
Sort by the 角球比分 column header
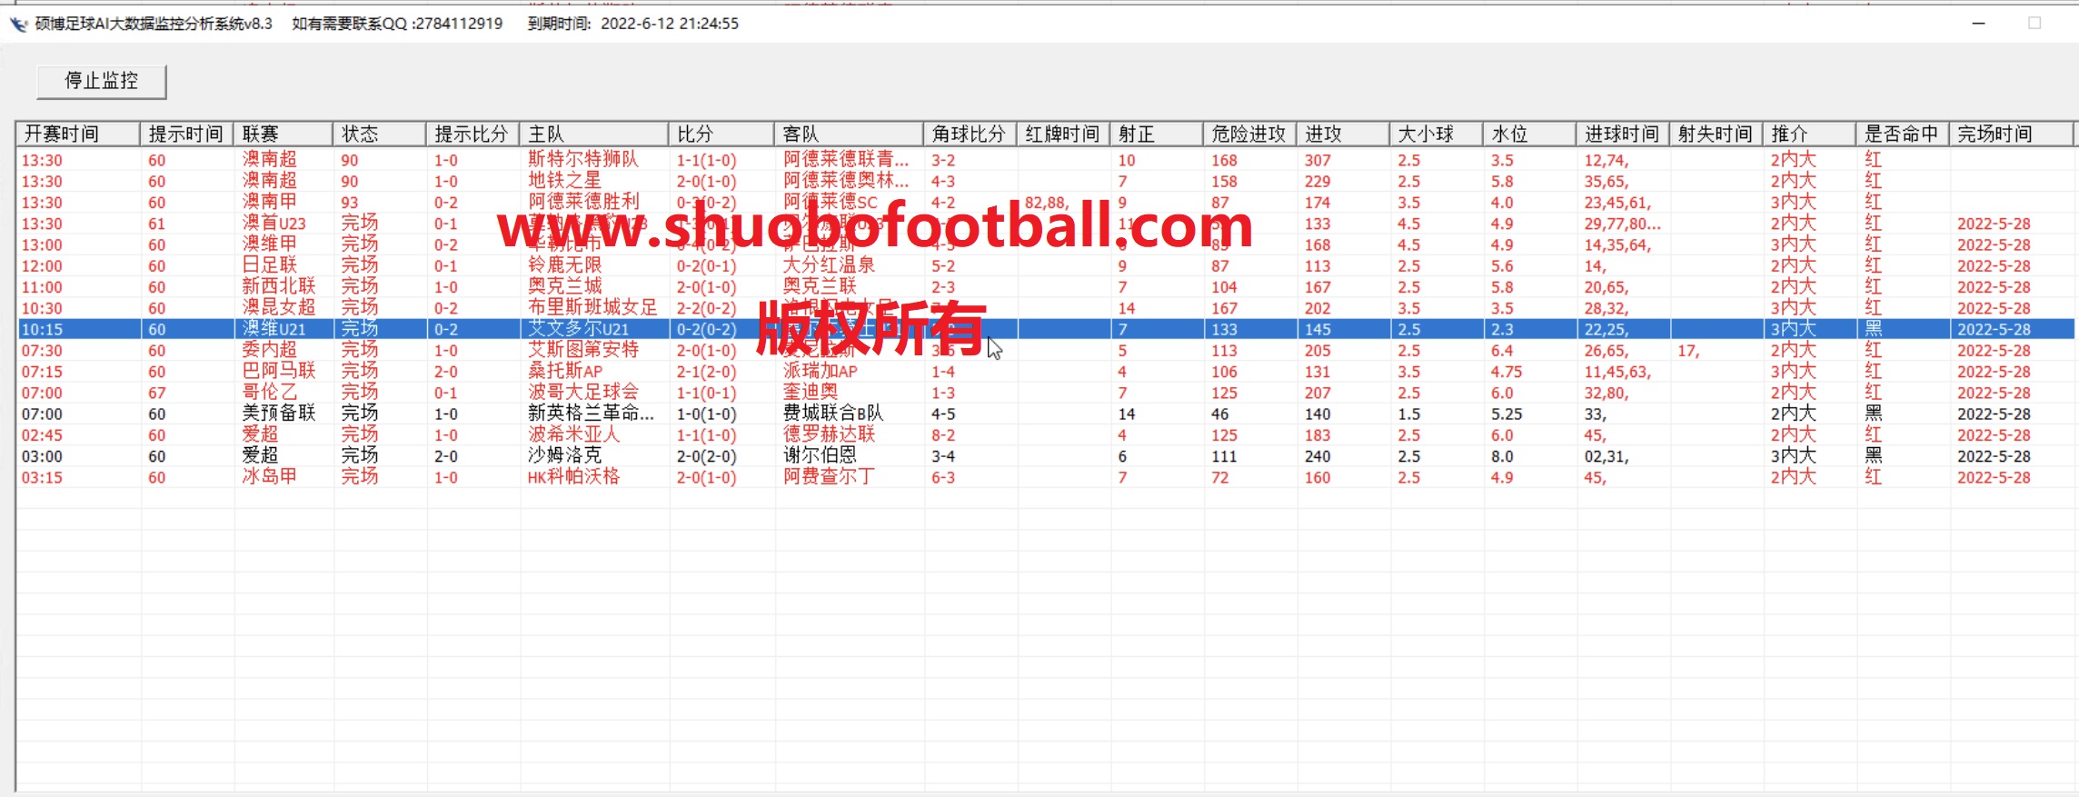(969, 134)
